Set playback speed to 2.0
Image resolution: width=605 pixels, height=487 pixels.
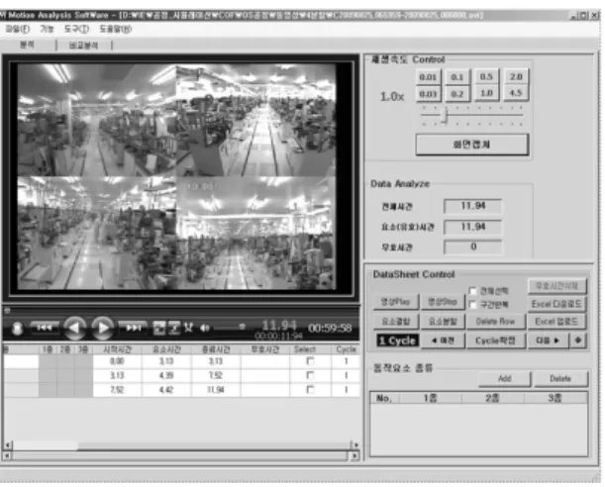(516, 77)
